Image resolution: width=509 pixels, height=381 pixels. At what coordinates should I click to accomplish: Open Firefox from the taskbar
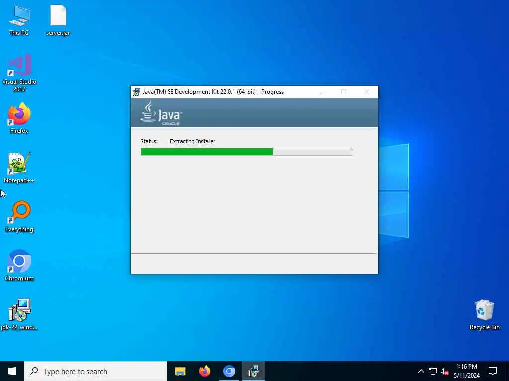click(x=204, y=371)
